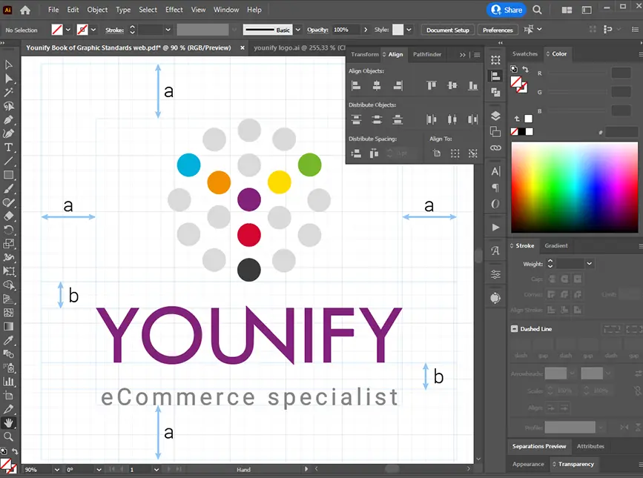Open the Window menu
Viewport: 643px width, 478px height.
[x=226, y=10]
